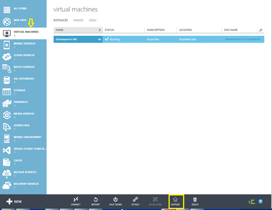
Task: Open the Recovery Services cloud icon
Action: click(7, 185)
